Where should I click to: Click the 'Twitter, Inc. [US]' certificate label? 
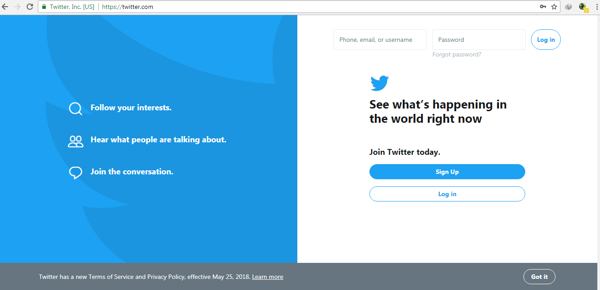72,7
